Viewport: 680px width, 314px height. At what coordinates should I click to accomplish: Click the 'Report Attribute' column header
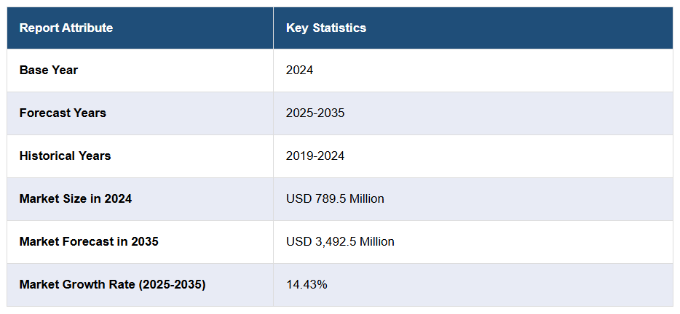[x=66, y=28]
